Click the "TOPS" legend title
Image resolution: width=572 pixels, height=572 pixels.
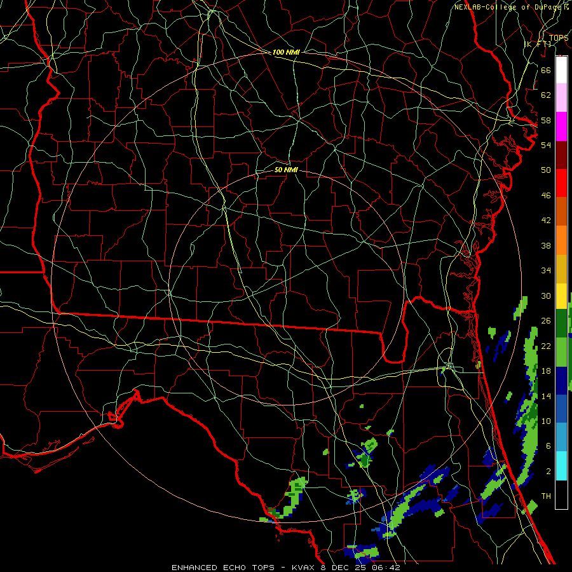[559, 37]
